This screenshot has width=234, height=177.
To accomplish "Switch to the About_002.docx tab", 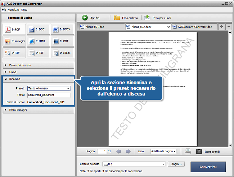I will click(x=148, y=27).
